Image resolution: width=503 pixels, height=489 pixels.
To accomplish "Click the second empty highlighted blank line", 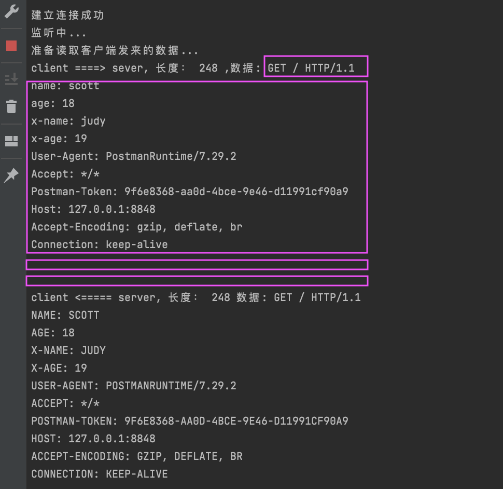I will pyautogui.click(x=197, y=281).
